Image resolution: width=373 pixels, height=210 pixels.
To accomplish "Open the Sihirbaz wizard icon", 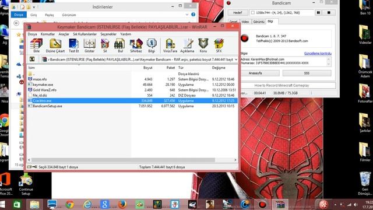I will (x=136, y=45).
